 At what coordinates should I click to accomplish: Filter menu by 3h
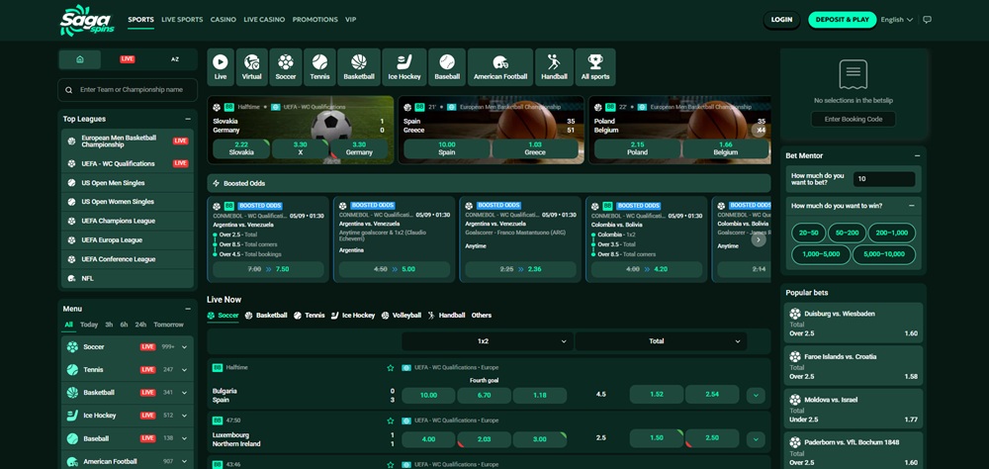pyautogui.click(x=109, y=325)
